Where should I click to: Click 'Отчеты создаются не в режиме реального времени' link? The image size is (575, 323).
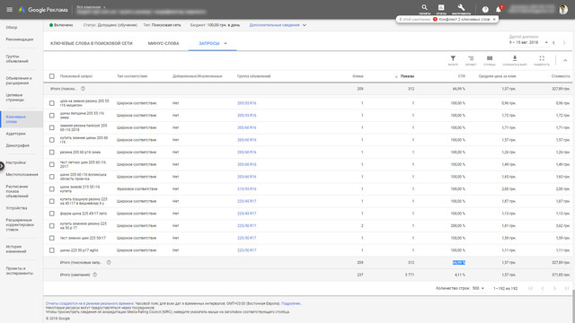[90, 303]
